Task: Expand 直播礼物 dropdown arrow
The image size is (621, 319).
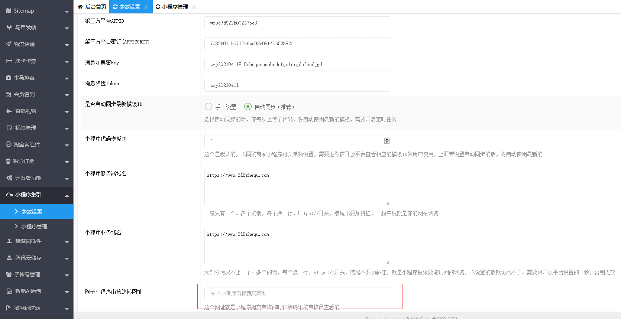Action: tap(67, 112)
